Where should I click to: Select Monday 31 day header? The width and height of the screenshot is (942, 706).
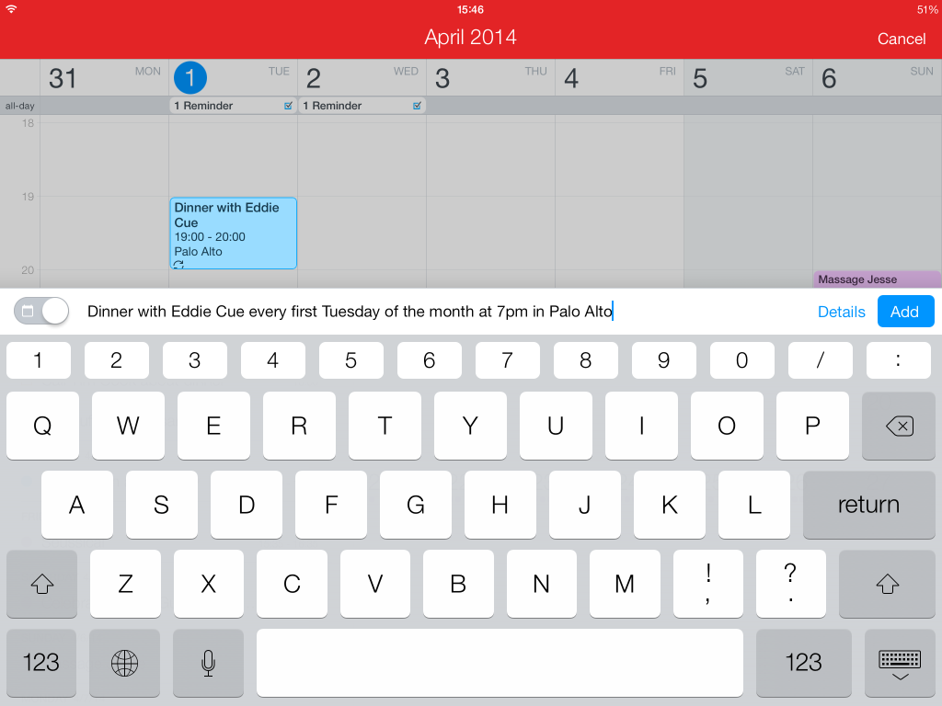[x=105, y=77]
